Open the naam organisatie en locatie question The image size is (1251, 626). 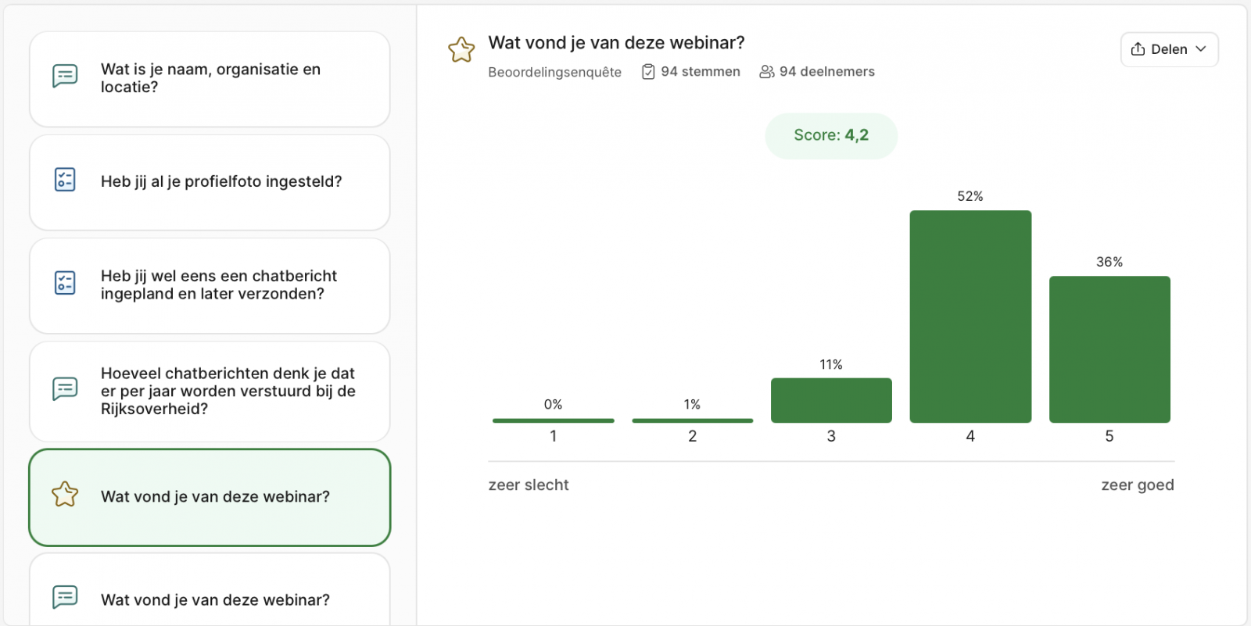click(210, 79)
